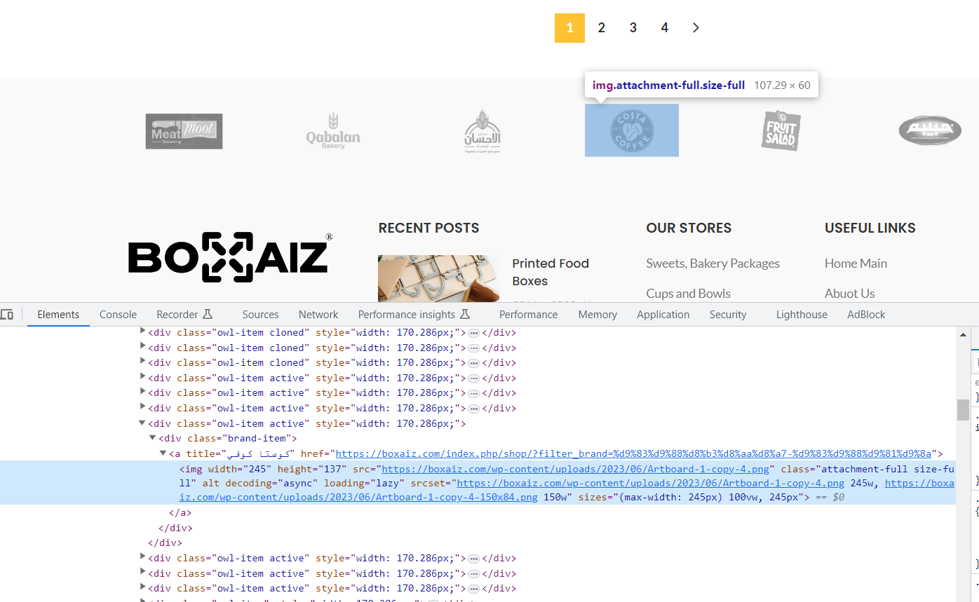Open the Memory tab
Image resolution: width=979 pixels, height=602 pixels.
click(597, 315)
